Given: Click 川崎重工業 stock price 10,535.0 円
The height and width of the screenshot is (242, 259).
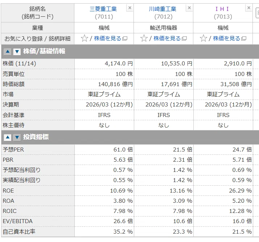Looking at the screenshot, I should 177,64.
